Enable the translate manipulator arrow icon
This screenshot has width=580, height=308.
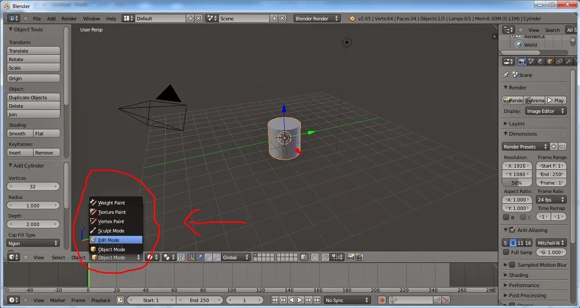coord(200,257)
